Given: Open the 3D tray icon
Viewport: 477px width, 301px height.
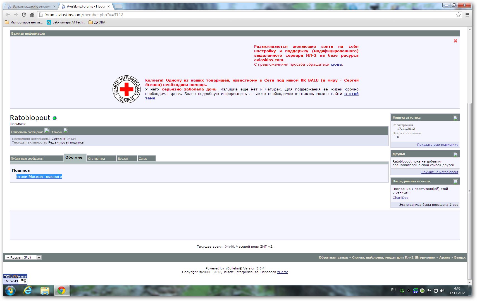Looking at the screenshot, I should click(416, 291).
